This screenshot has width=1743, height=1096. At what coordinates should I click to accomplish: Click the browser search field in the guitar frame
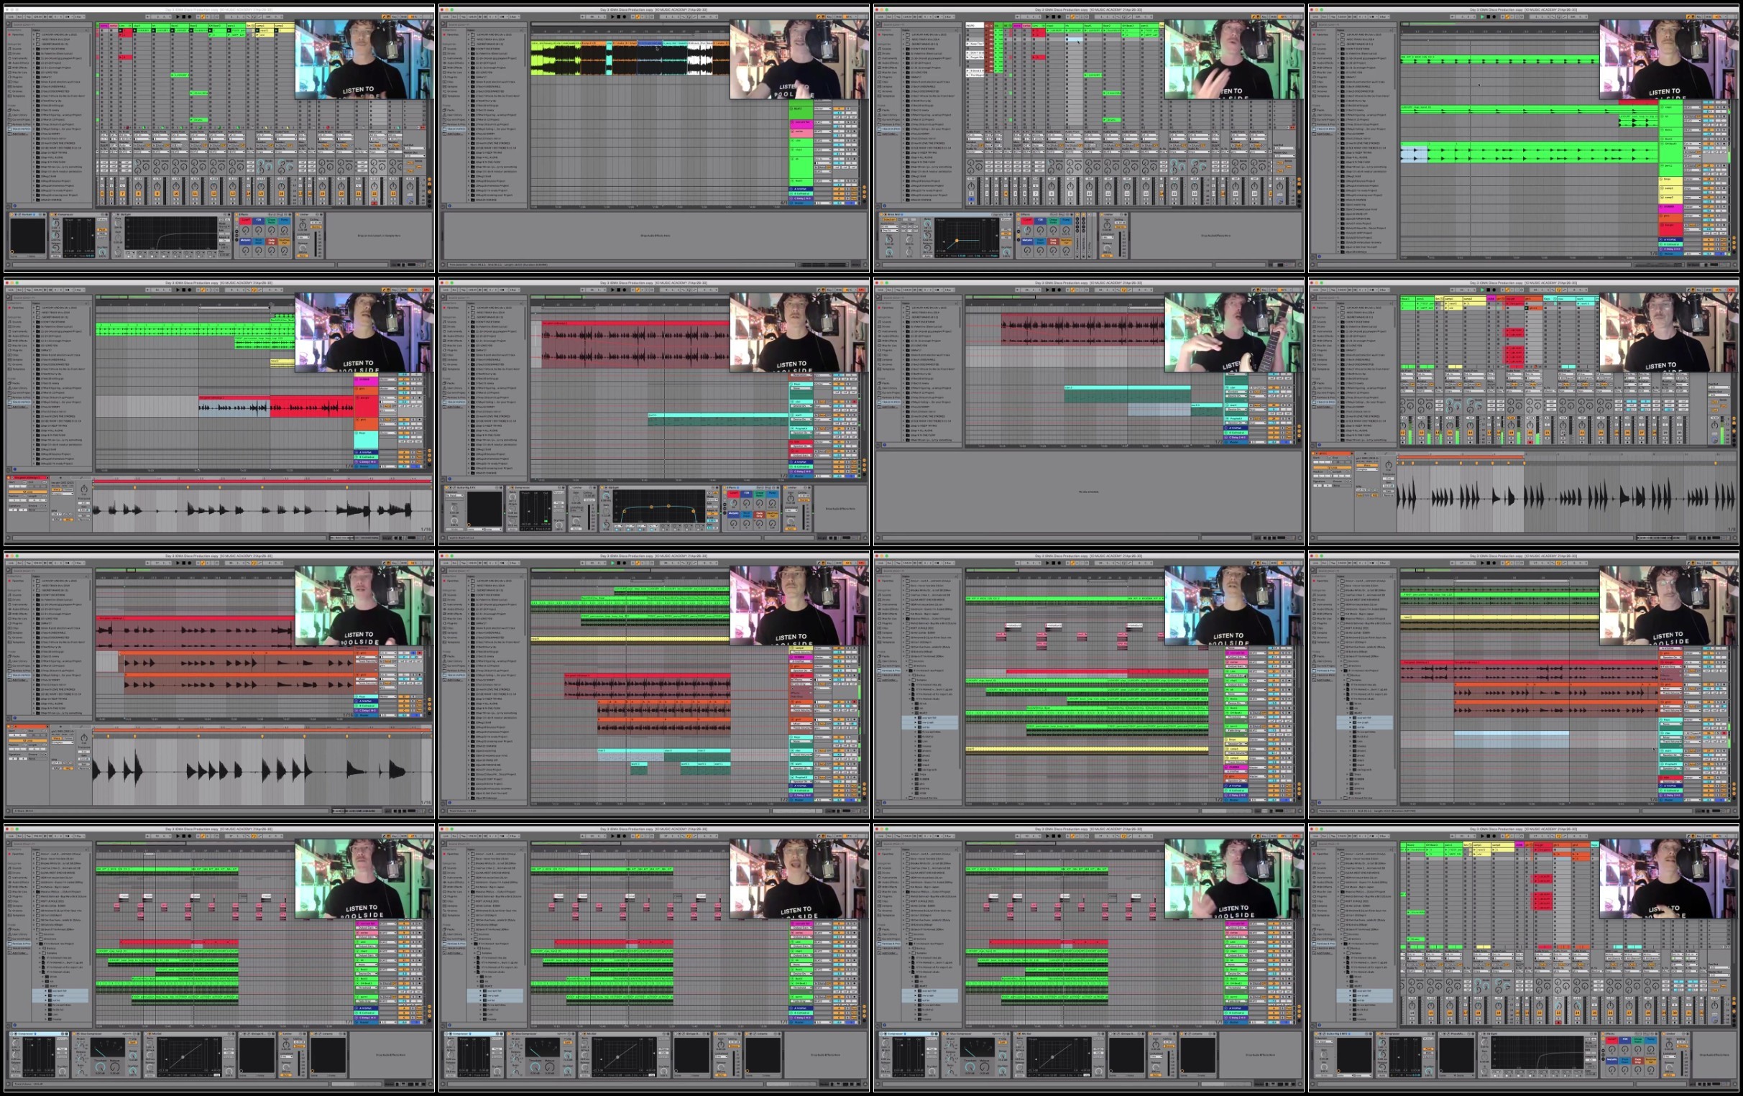pos(922,298)
